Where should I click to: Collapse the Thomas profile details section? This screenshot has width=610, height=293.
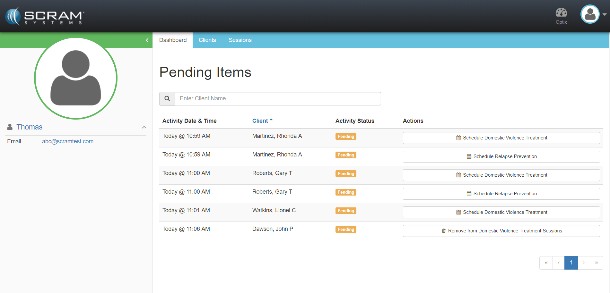144,127
